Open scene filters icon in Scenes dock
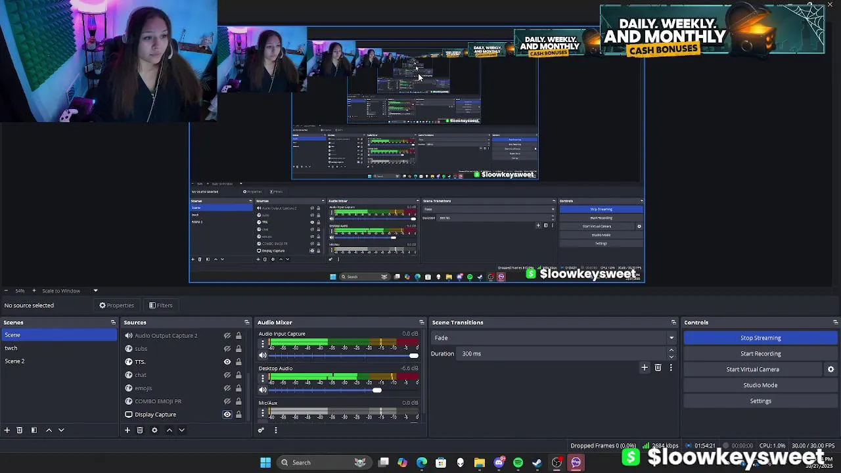The width and height of the screenshot is (841, 473). point(34,430)
